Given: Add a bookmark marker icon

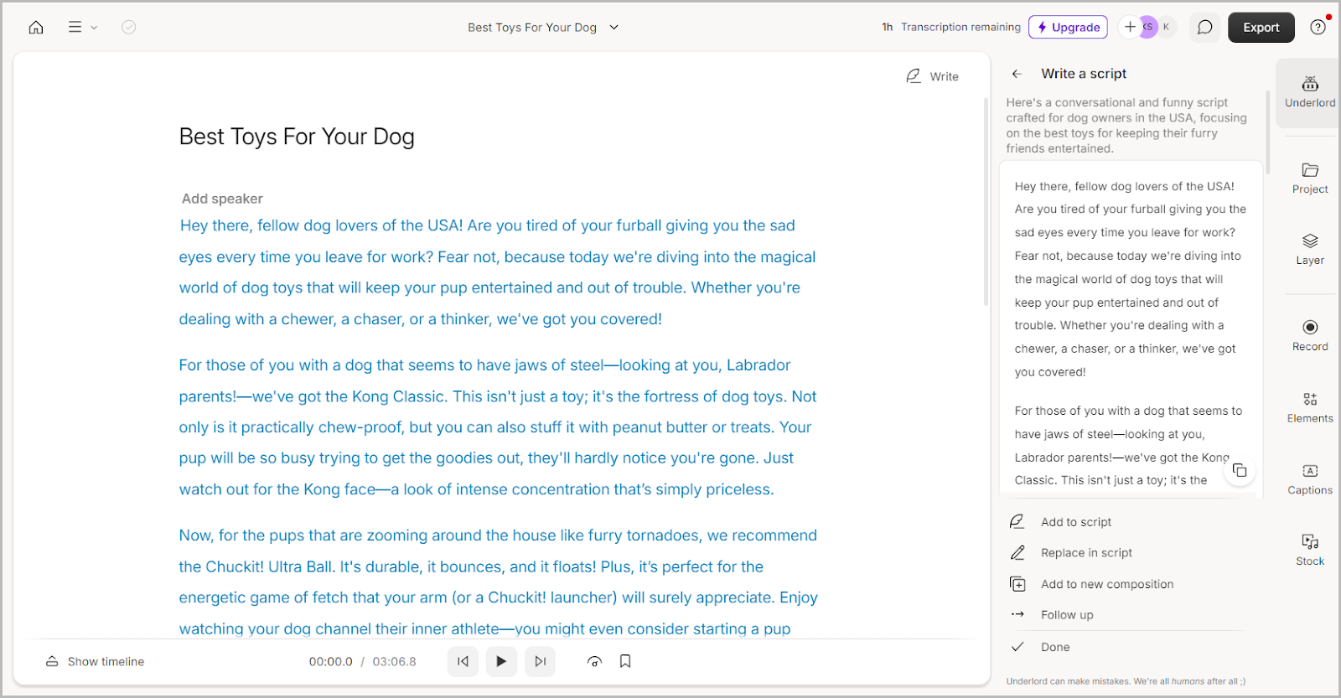Looking at the screenshot, I should tap(625, 661).
